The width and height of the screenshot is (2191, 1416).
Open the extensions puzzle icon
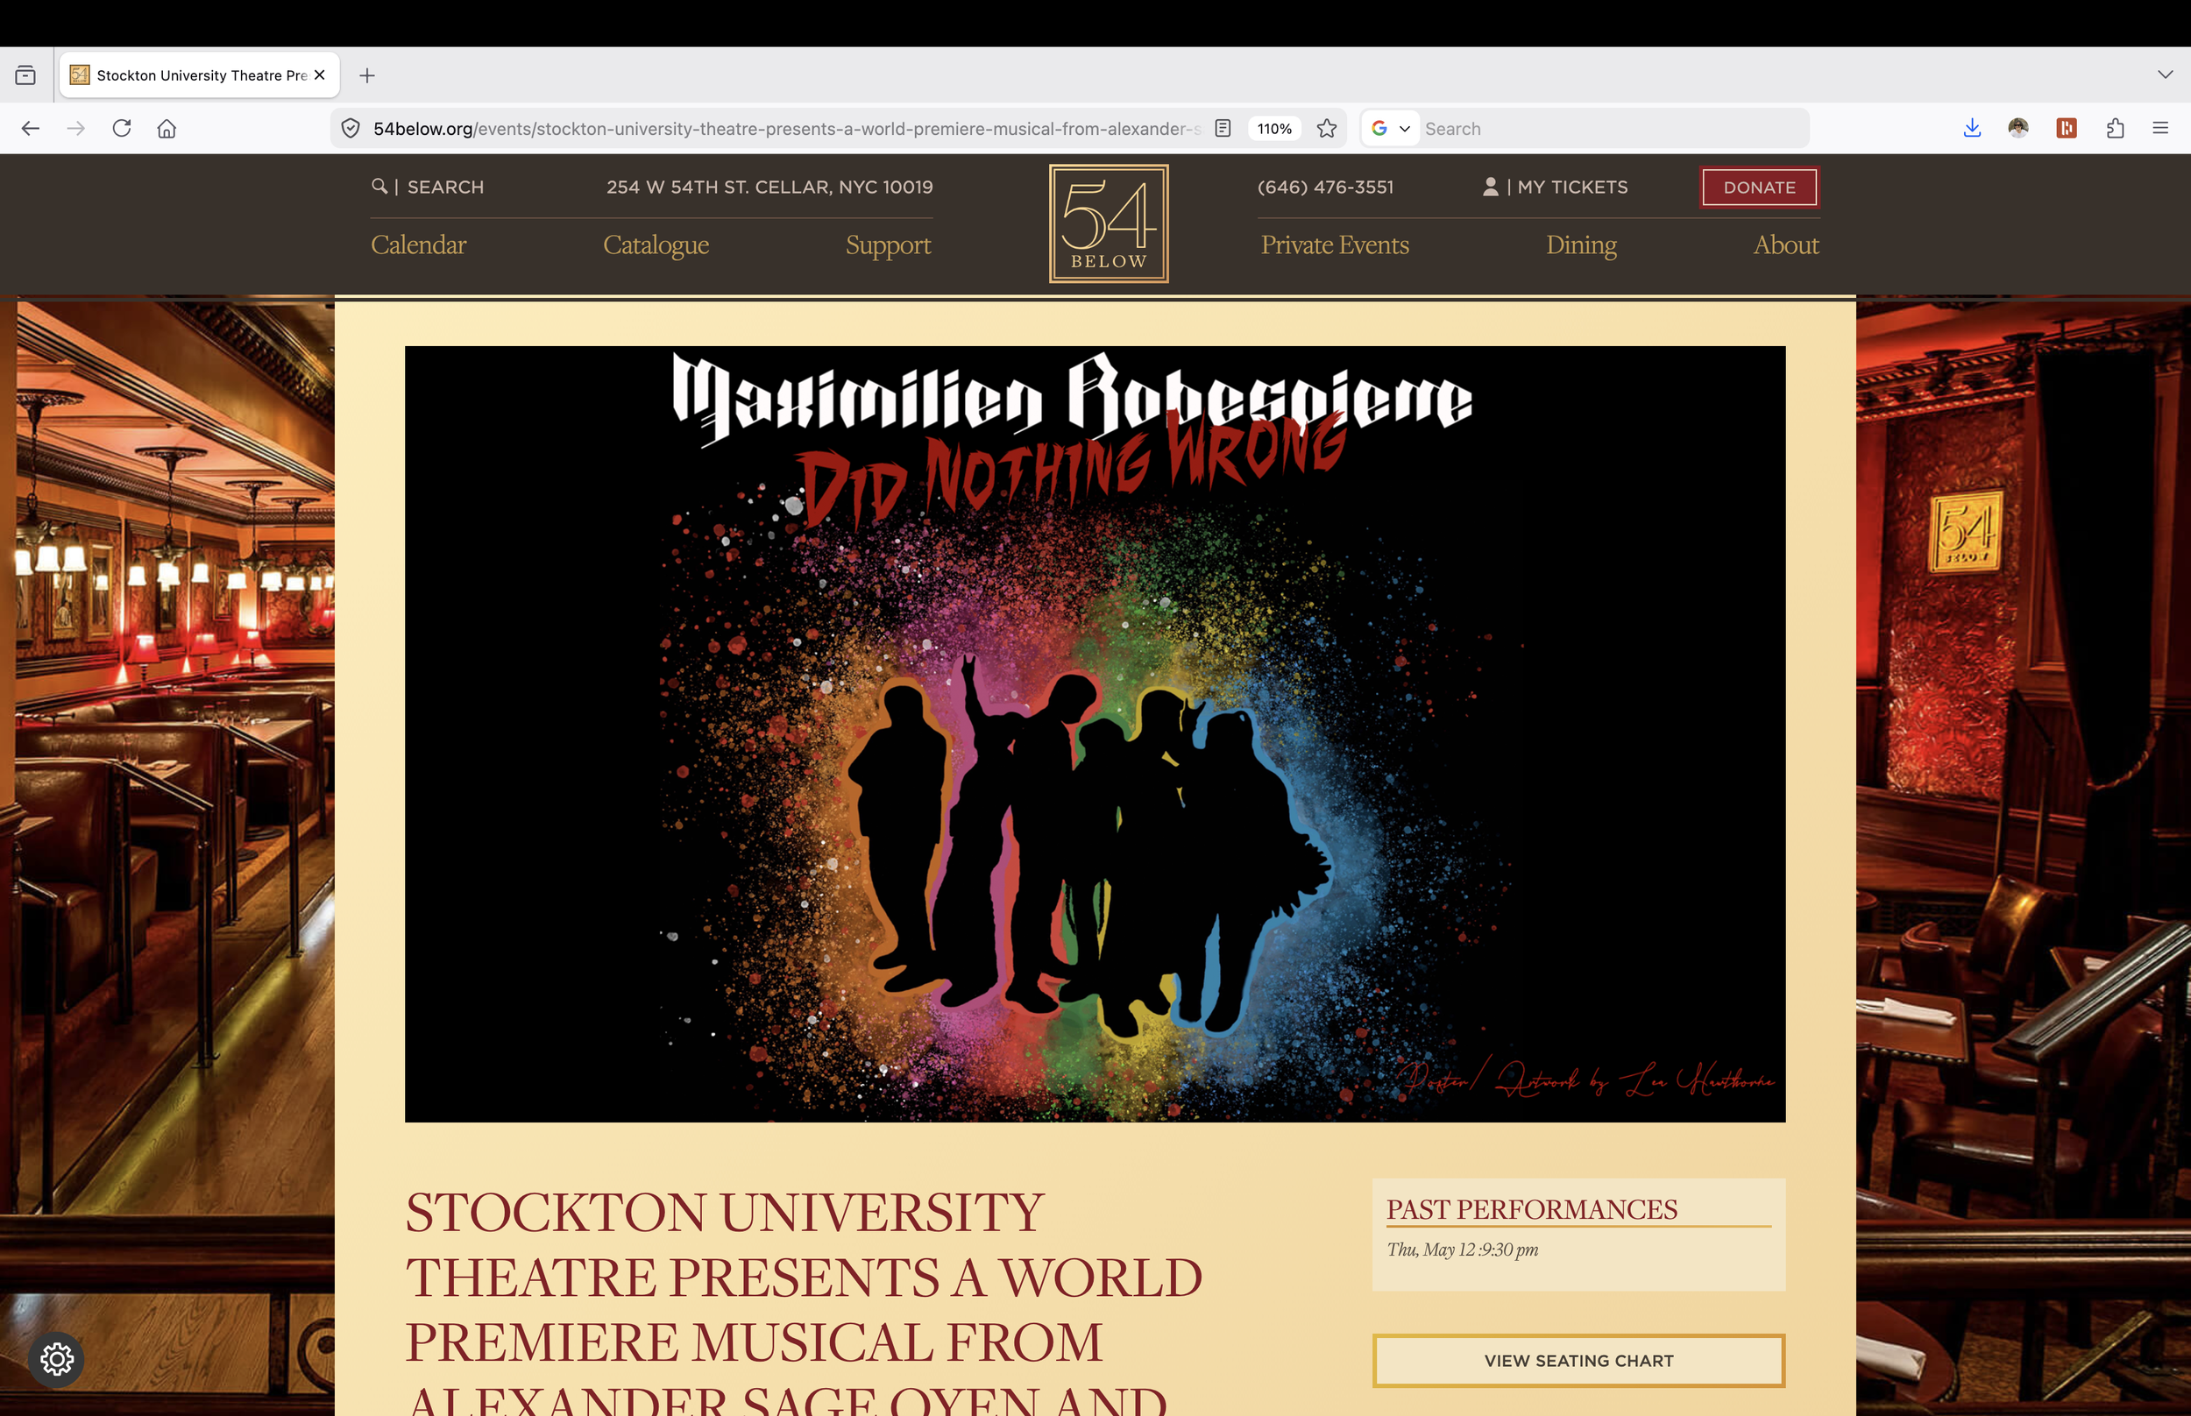pos(2115,129)
